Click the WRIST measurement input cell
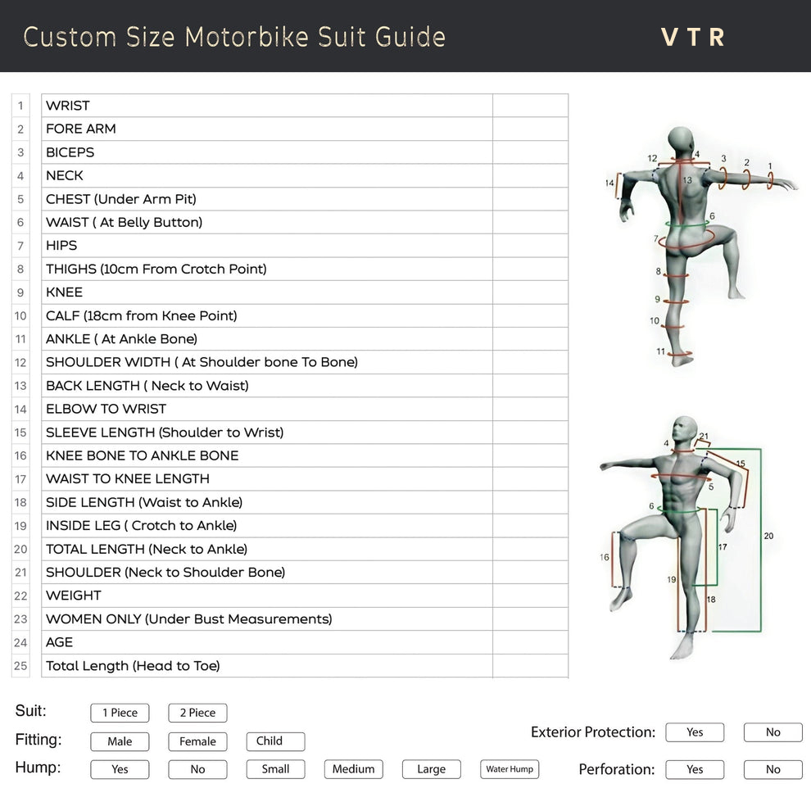 (x=530, y=106)
